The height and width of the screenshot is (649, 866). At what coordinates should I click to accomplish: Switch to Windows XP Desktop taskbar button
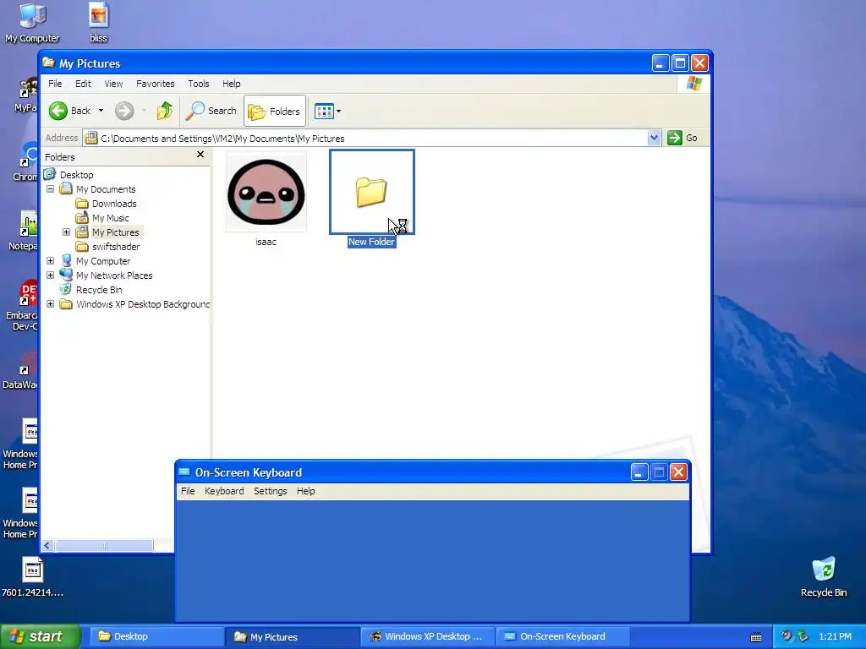coord(429,636)
